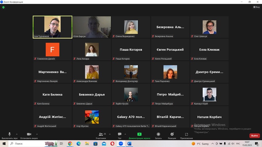Open Opera browser from taskbar

point(112,144)
